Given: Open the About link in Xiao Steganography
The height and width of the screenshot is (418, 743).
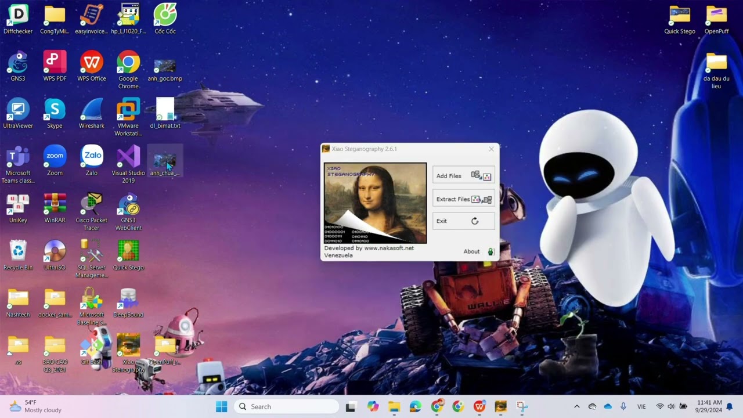Looking at the screenshot, I should (471, 251).
